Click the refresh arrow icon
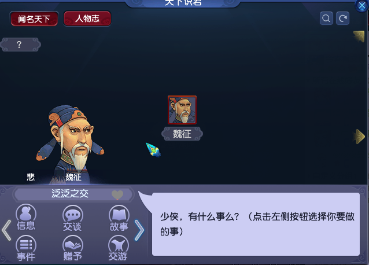Image resolution: width=369 pixels, height=265 pixels. pos(342,18)
